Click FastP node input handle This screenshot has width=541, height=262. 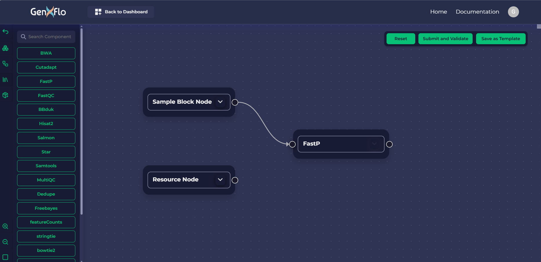[x=292, y=144]
